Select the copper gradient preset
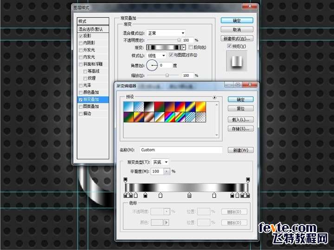This screenshot has height=250, width=334. point(149,118)
